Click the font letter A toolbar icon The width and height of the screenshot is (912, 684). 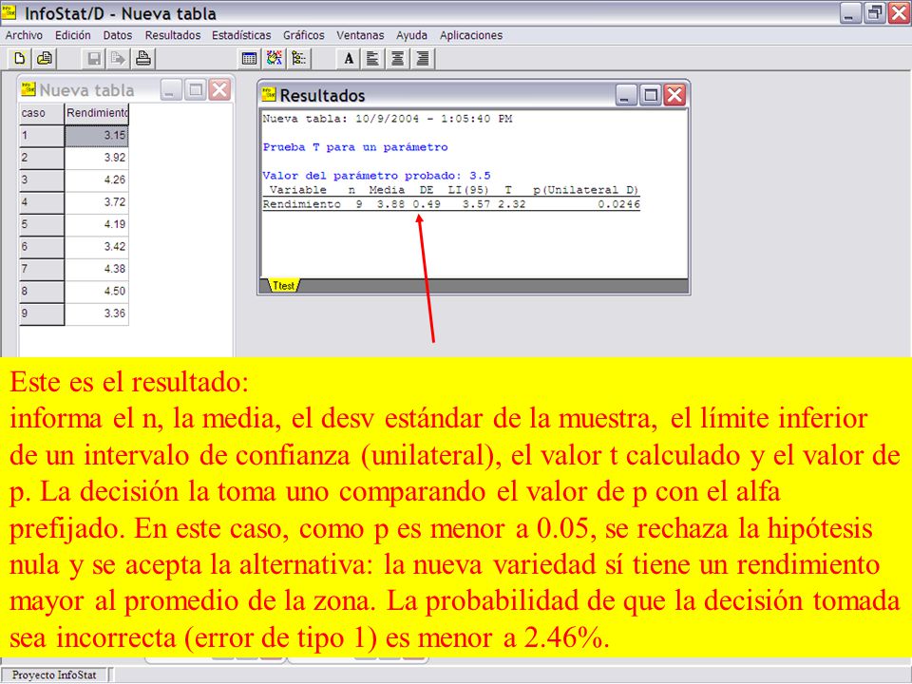click(348, 58)
